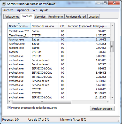Select the TeamViewer_S... process row
Viewport: 122px width, 124px height.
59,35
